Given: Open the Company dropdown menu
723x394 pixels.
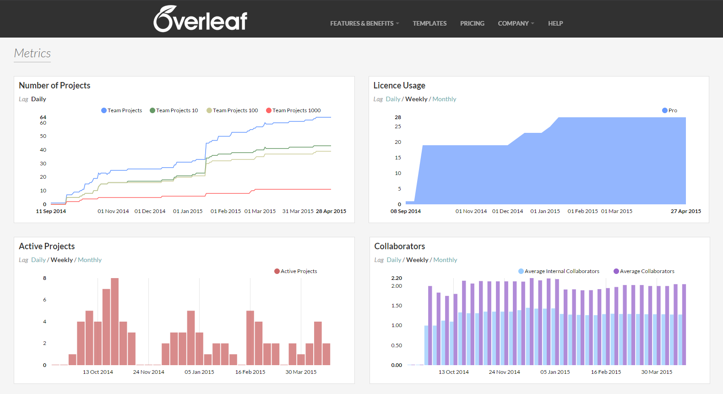Looking at the screenshot, I should (516, 23).
